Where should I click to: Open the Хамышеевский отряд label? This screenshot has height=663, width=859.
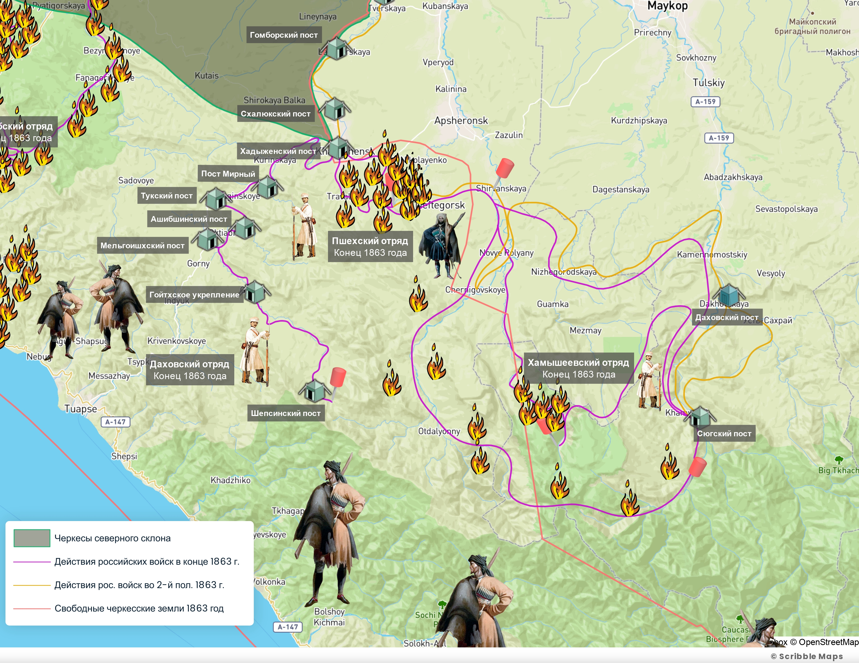pyautogui.click(x=579, y=368)
